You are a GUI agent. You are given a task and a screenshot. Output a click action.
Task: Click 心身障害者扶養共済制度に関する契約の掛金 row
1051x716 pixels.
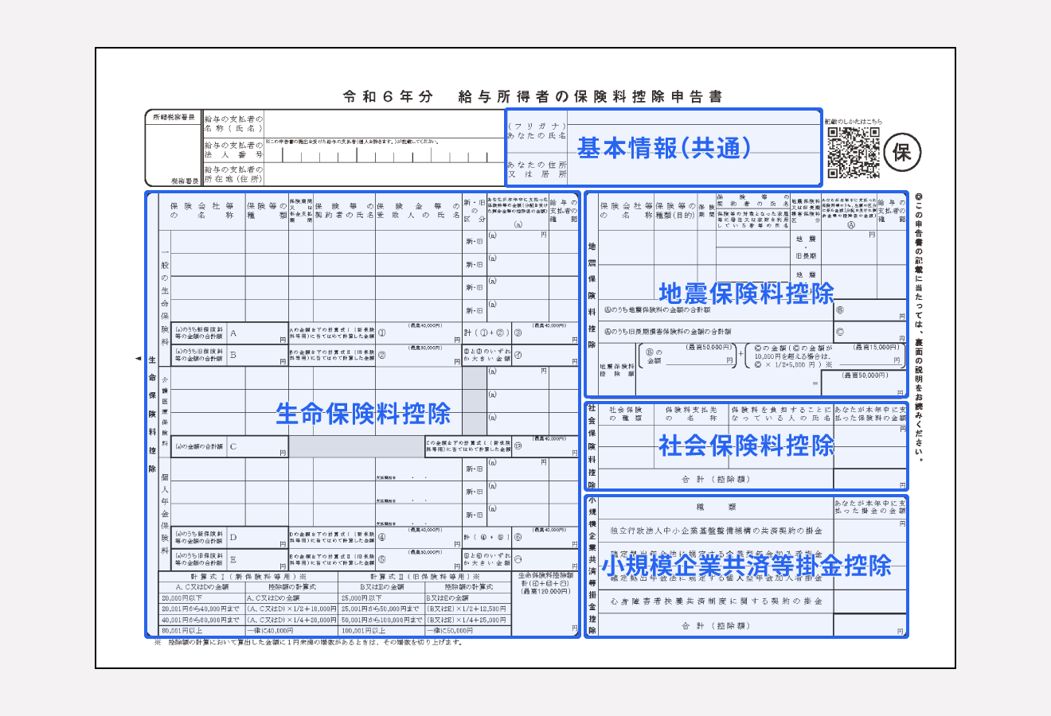coord(716,601)
